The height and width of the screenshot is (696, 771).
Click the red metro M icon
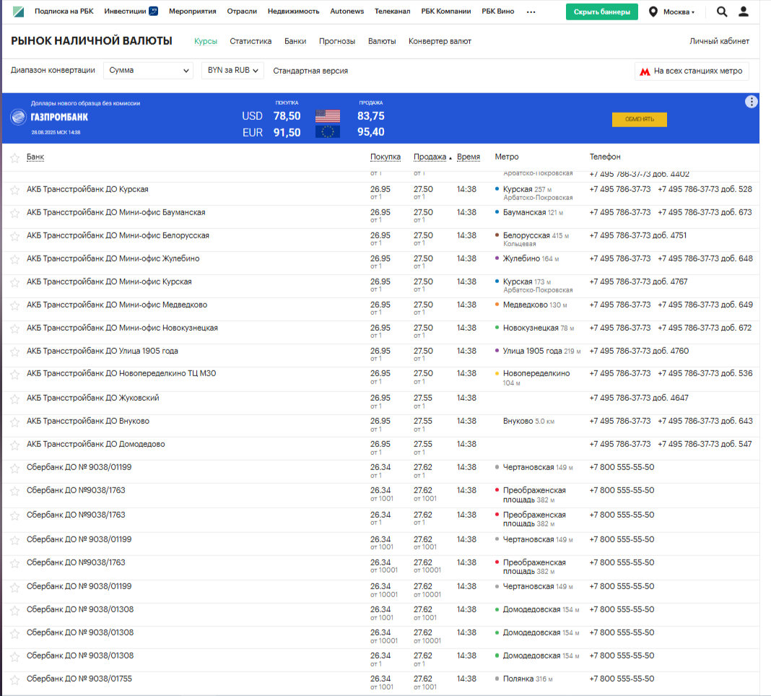[x=645, y=71]
